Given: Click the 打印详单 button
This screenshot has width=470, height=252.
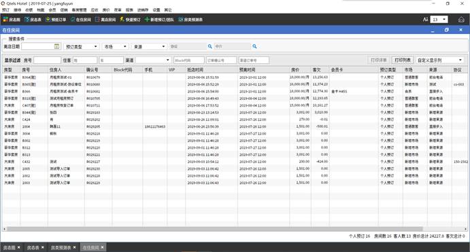Looking at the screenshot, I should pos(379,60).
